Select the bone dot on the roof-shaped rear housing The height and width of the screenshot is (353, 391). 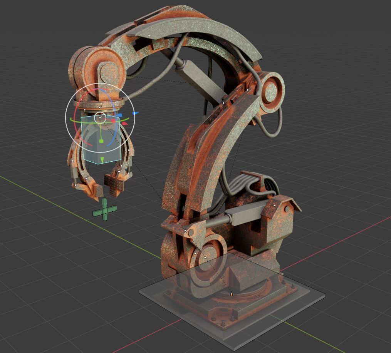[275, 205]
